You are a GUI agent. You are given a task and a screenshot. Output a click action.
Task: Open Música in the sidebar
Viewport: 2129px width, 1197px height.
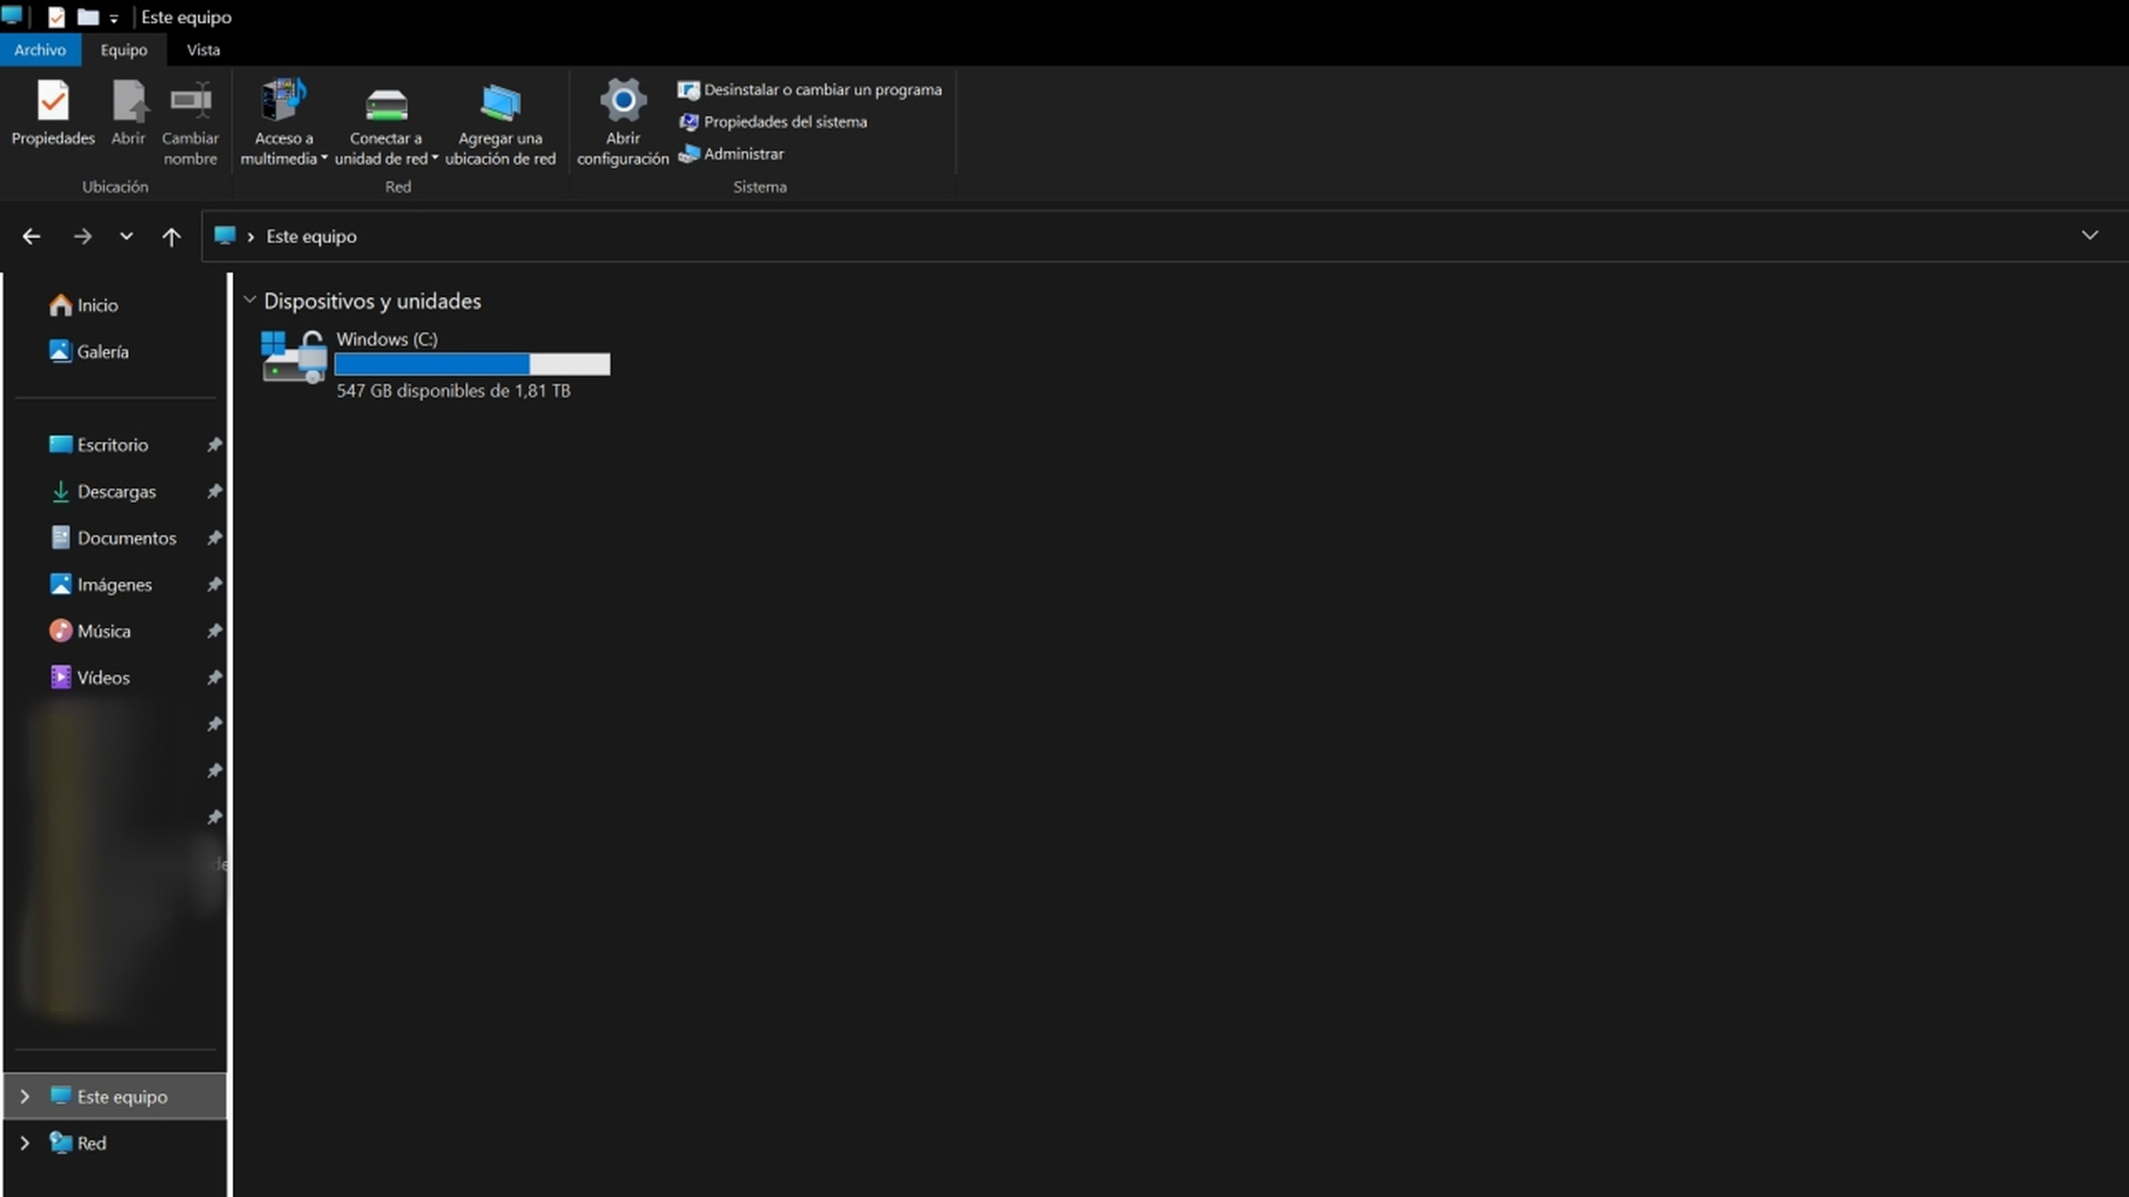click(x=103, y=631)
